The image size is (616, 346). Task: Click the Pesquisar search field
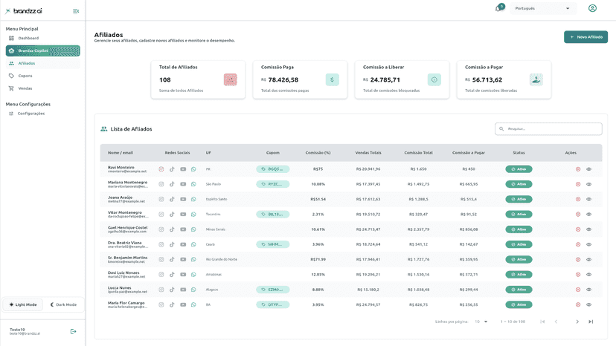click(548, 128)
